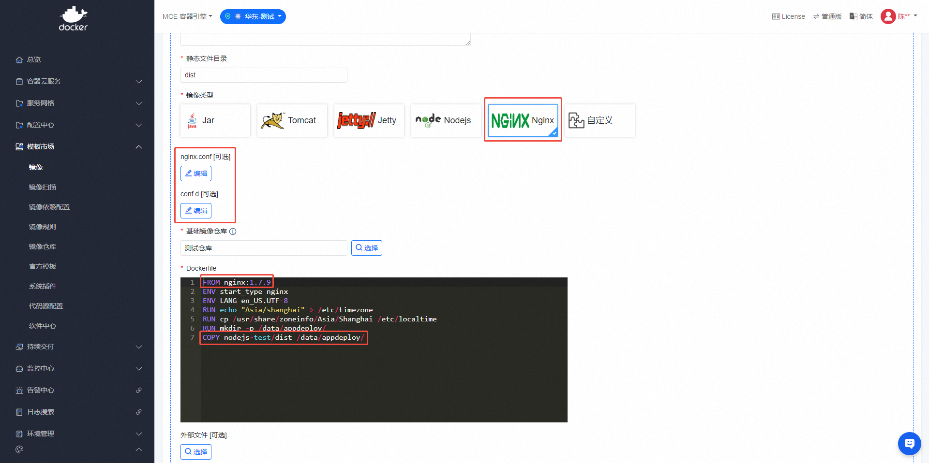The width and height of the screenshot is (929, 463).
Task: Choose the Nodejs image type
Action: click(x=446, y=120)
